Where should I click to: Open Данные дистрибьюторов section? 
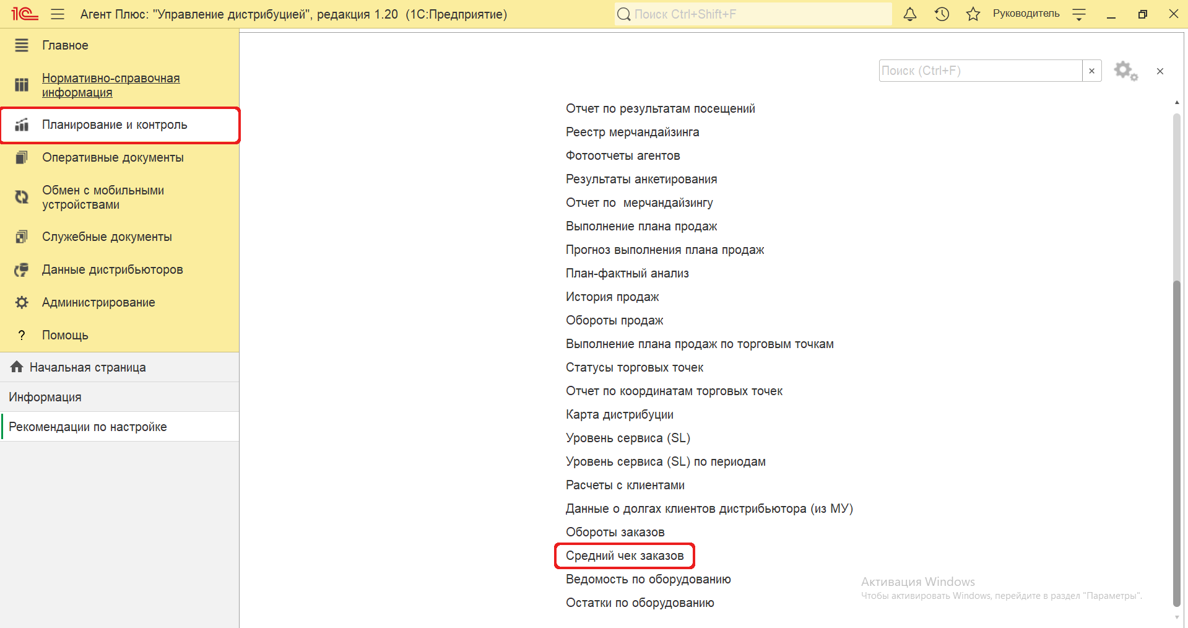pyautogui.click(x=113, y=269)
